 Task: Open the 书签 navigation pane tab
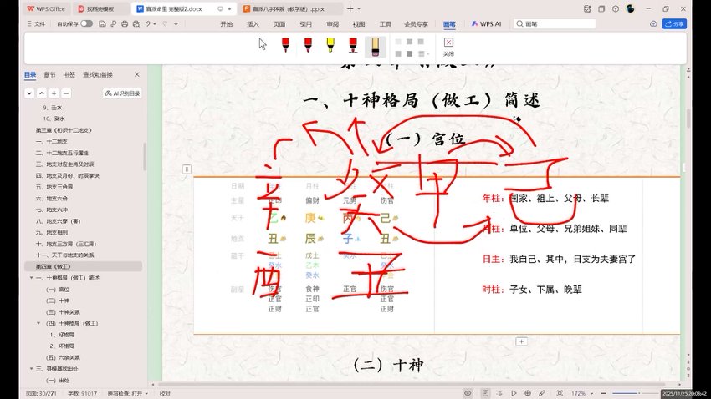tap(69, 74)
